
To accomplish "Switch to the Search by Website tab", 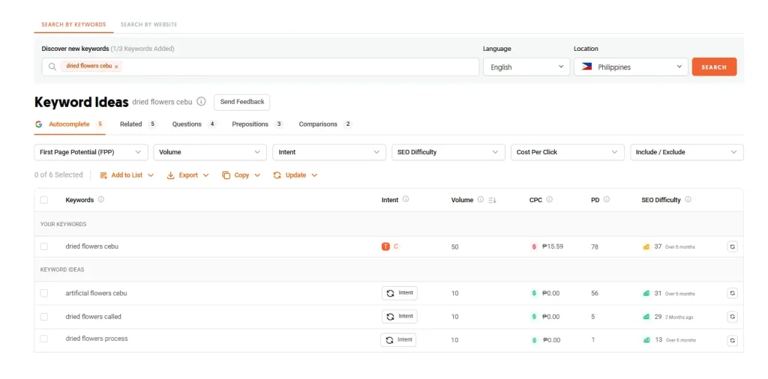I will tap(149, 25).
